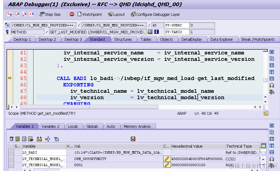Click the pencil edit icon for value 0001
This screenshot has width=280, height=171.
pyautogui.click(x=167, y=165)
